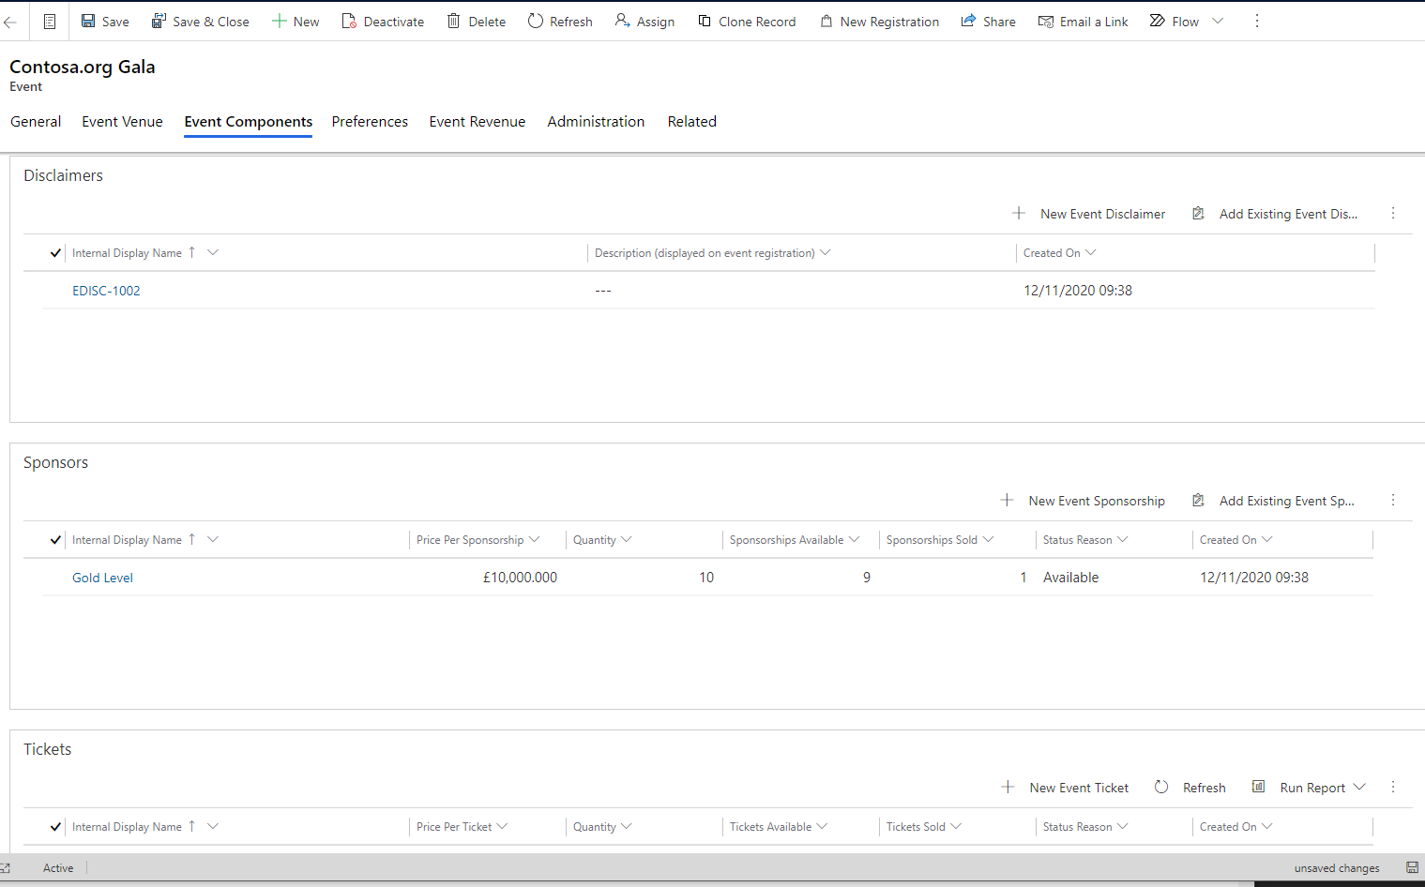This screenshot has height=887, width=1425.
Task: Click New Event Sponsorship
Action: coord(1083,501)
